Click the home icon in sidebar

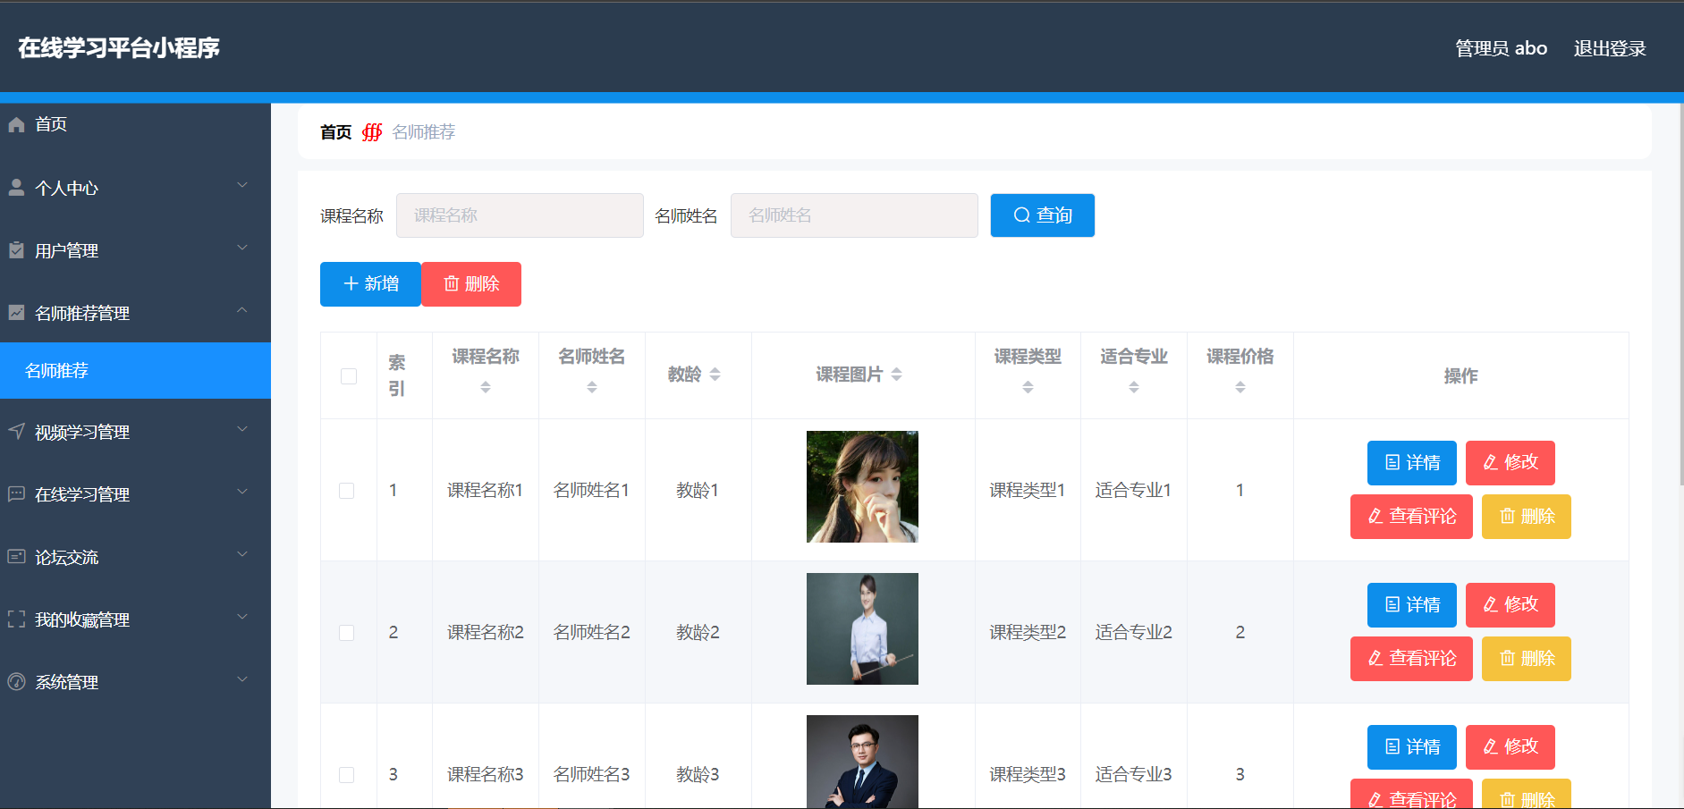(16, 124)
